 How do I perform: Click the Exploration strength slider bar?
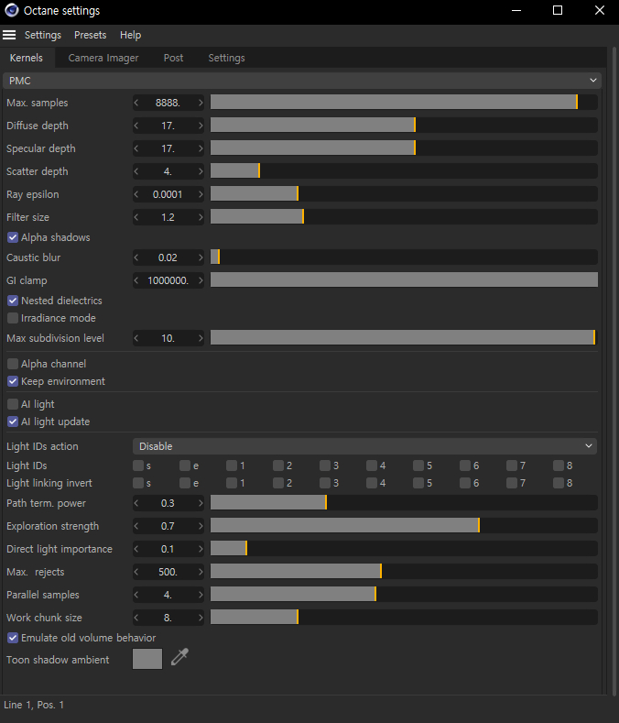click(404, 526)
